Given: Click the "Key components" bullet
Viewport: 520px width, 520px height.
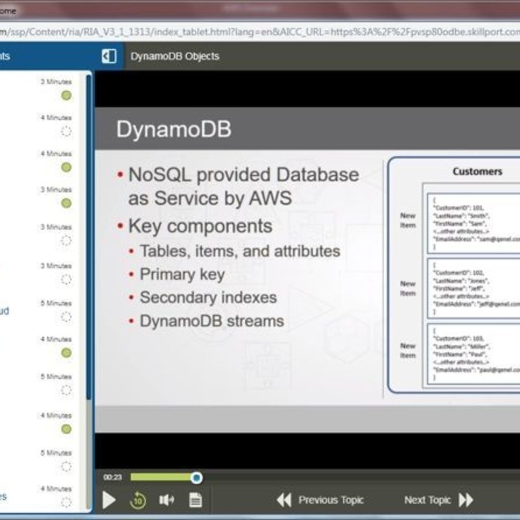Looking at the screenshot, I should pos(200,226).
